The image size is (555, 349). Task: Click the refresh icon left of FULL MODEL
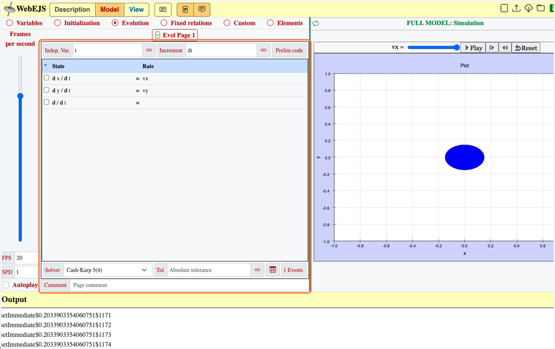pyautogui.click(x=315, y=23)
